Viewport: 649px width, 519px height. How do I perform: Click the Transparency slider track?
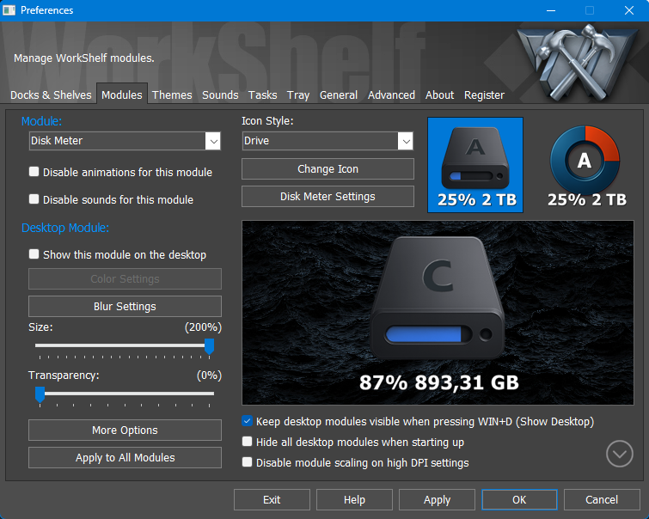(x=129, y=394)
